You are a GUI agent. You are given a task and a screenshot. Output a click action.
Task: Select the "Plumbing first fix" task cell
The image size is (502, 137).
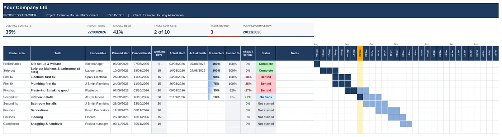[x=57, y=84]
